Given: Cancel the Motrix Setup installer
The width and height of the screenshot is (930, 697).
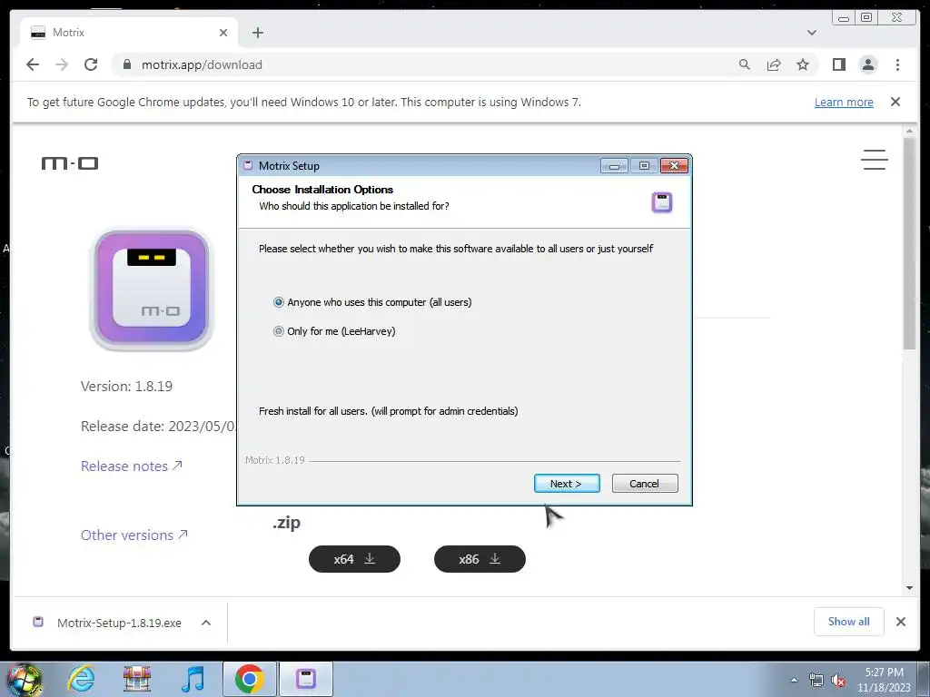Looking at the screenshot, I should tap(644, 484).
